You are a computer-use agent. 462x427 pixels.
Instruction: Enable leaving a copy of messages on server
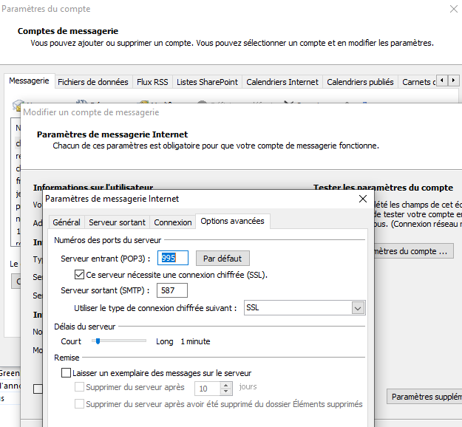tap(66, 373)
